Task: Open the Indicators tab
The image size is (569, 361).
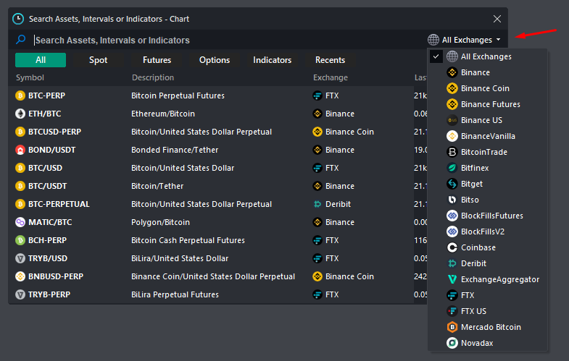Action: pyautogui.click(x=272, y=60)
